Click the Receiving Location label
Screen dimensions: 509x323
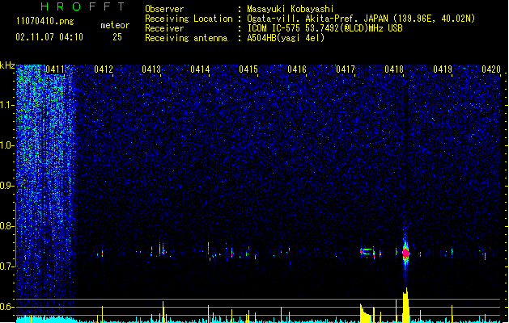tap(189, 19)
